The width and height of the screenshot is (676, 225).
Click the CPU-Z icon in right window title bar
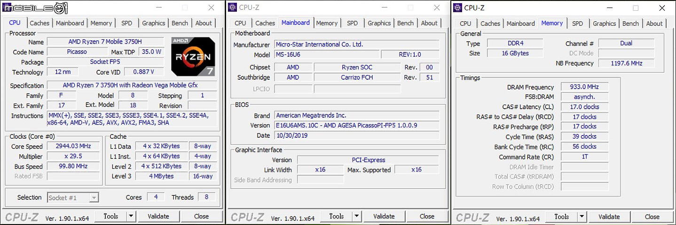[457, 7]
